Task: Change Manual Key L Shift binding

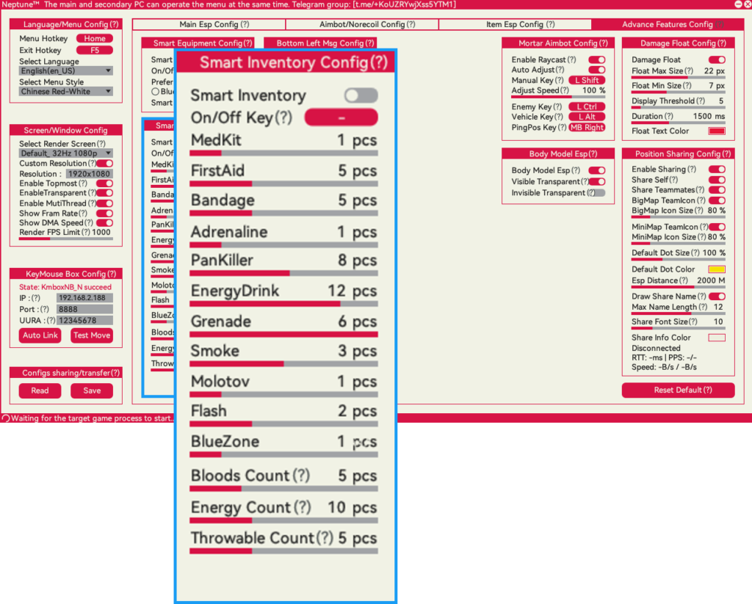Action: (x=587, y=81)
